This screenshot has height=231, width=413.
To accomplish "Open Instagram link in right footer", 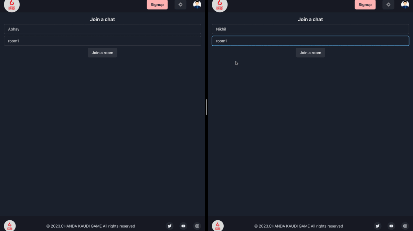I will pos(405,226).
